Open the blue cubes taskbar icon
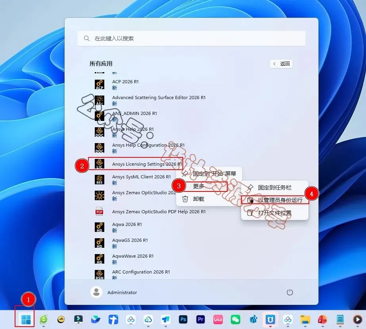The height and width of the screenshot is (329, 366). click(x=253, y=319)
